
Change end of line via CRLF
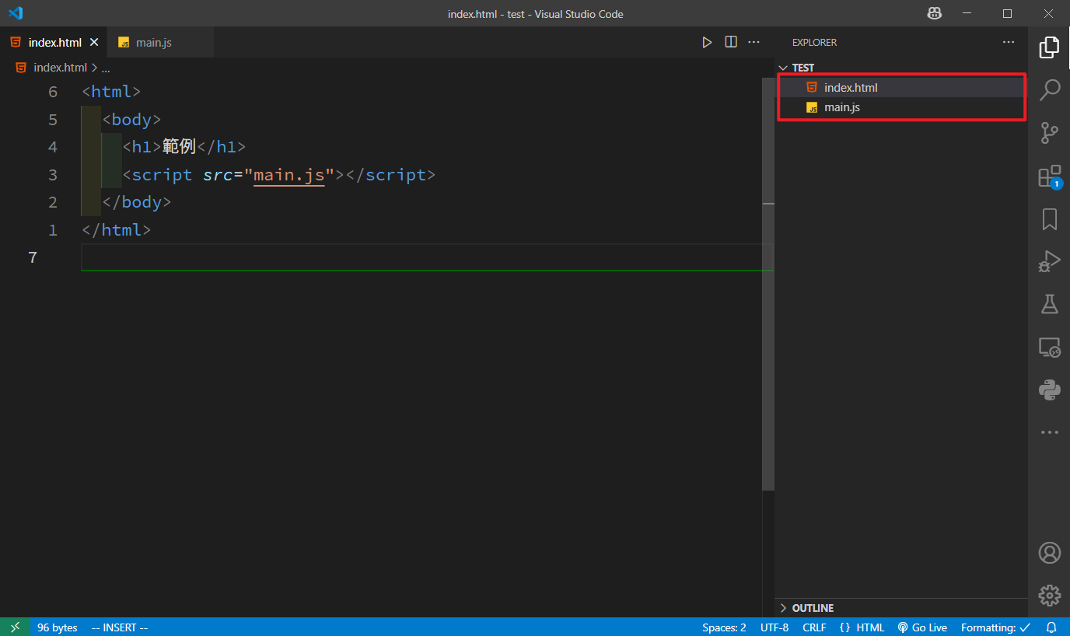click(x=814, y=627)
